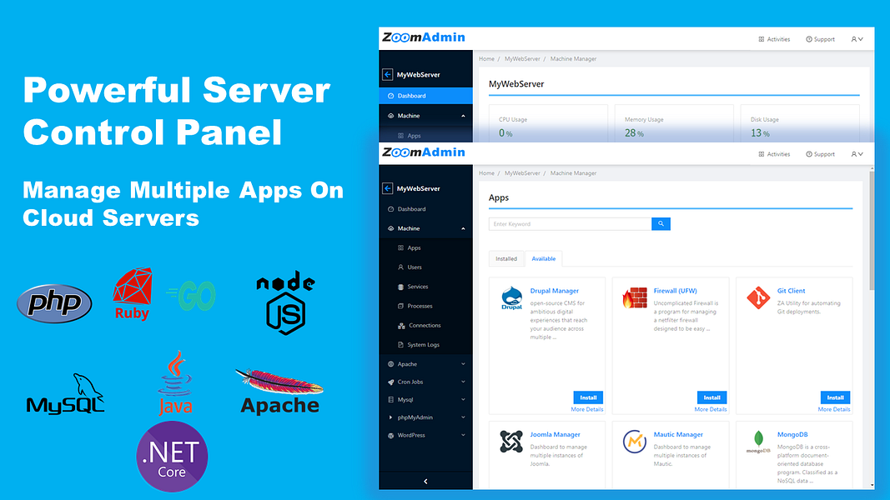Open Activities in the lower header
This screenshot has height=500, width=890.
coord(774,154)
